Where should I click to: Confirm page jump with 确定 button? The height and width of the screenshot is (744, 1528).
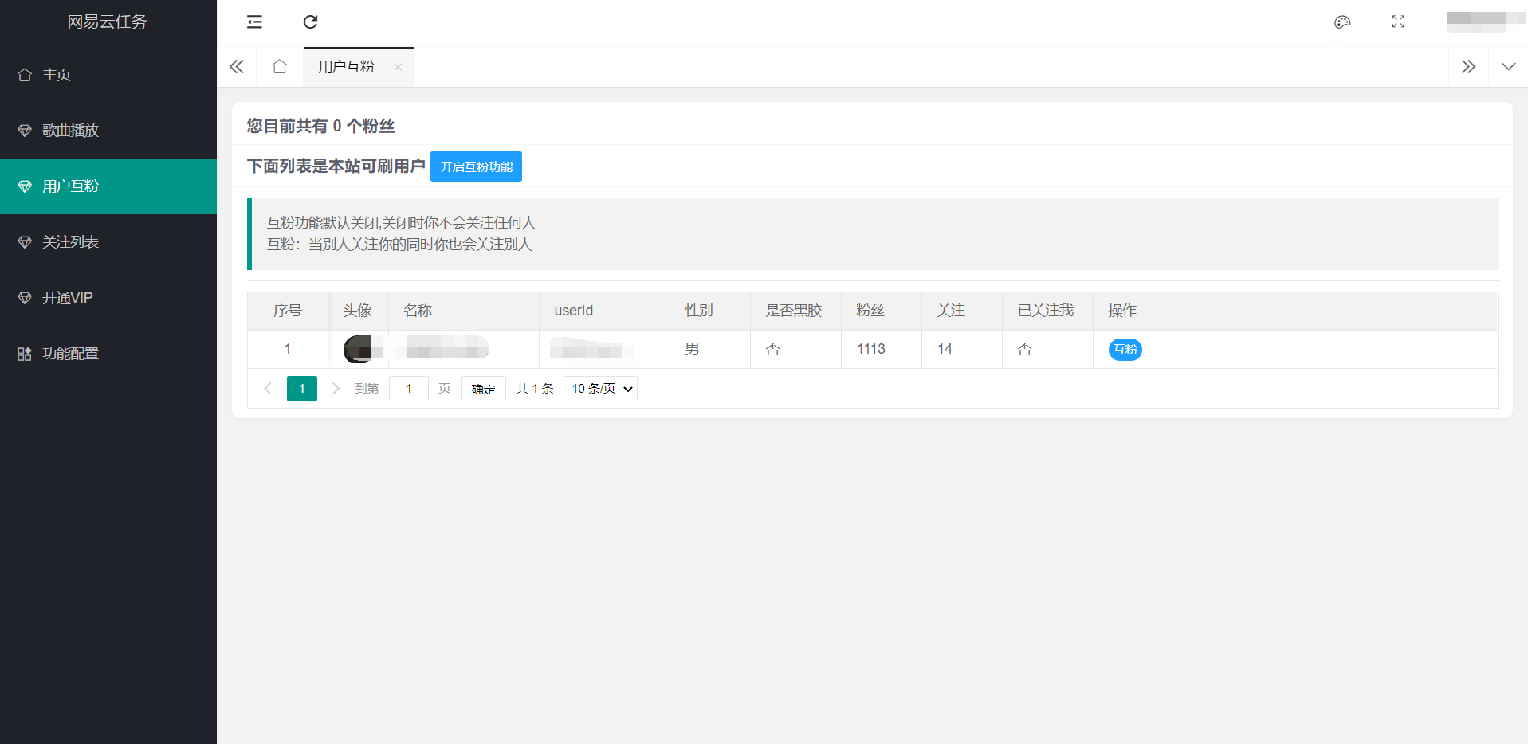point(483,389)
